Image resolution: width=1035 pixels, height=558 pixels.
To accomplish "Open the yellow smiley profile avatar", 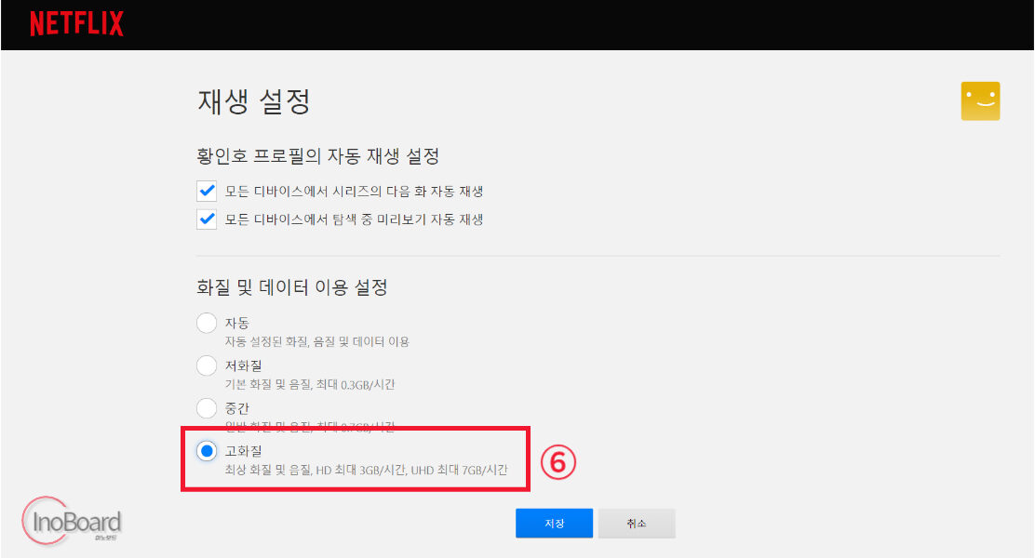I will pos(980,101).
